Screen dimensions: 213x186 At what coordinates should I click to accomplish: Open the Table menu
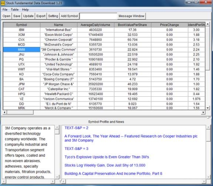(x=15, y=9)
